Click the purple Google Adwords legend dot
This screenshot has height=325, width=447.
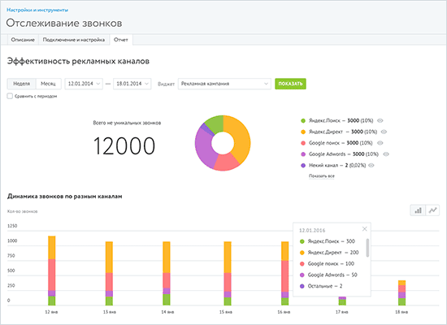pyautogui.click(x=303, y=154)
